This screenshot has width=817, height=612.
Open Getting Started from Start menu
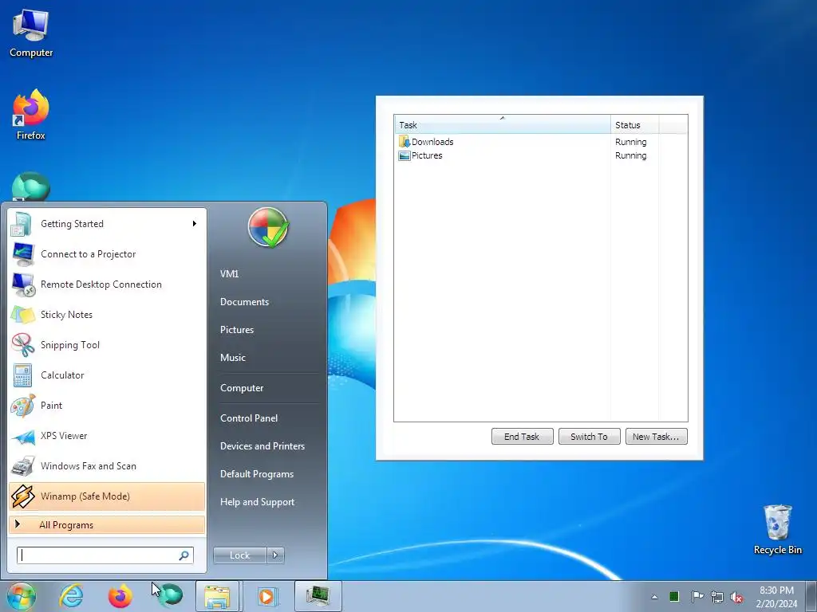tap(107, 224)
